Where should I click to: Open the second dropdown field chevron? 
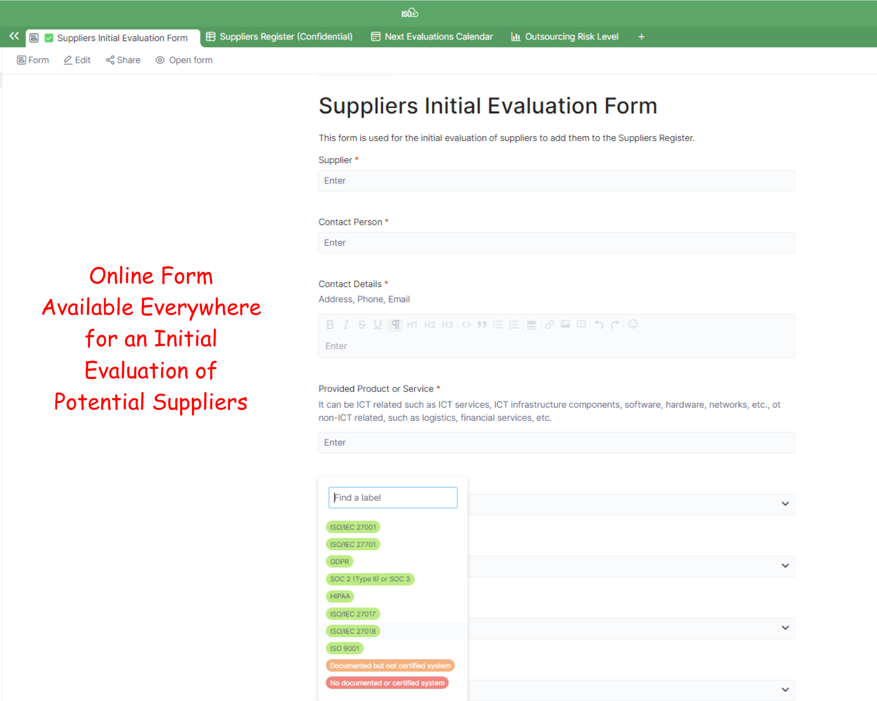(x=785, y=566)
